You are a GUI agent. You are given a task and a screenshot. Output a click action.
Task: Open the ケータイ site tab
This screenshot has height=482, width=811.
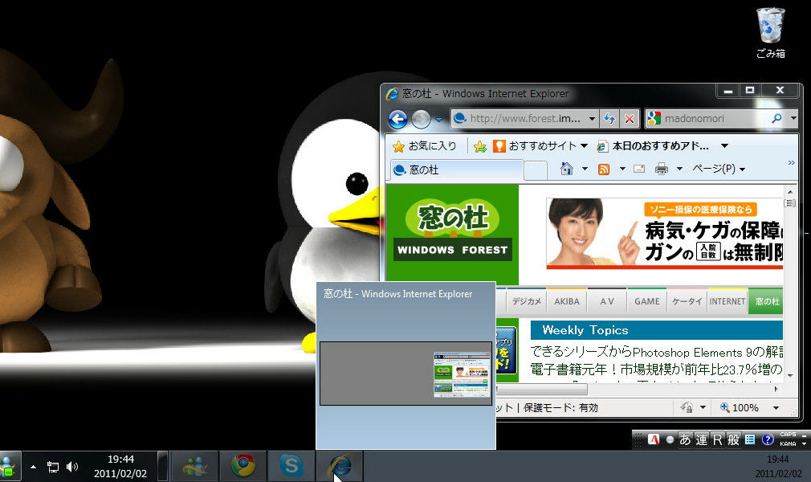[x=687, y=300]
